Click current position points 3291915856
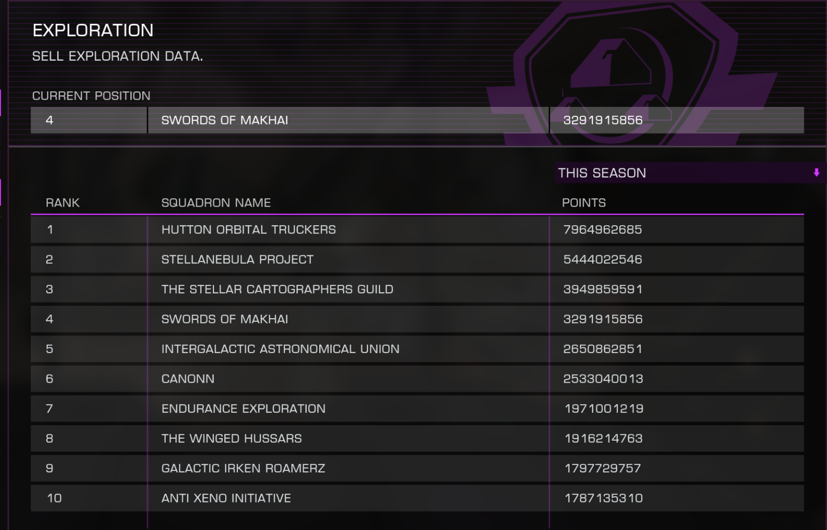This screenshot has height=530, width=827. [603, 120]
